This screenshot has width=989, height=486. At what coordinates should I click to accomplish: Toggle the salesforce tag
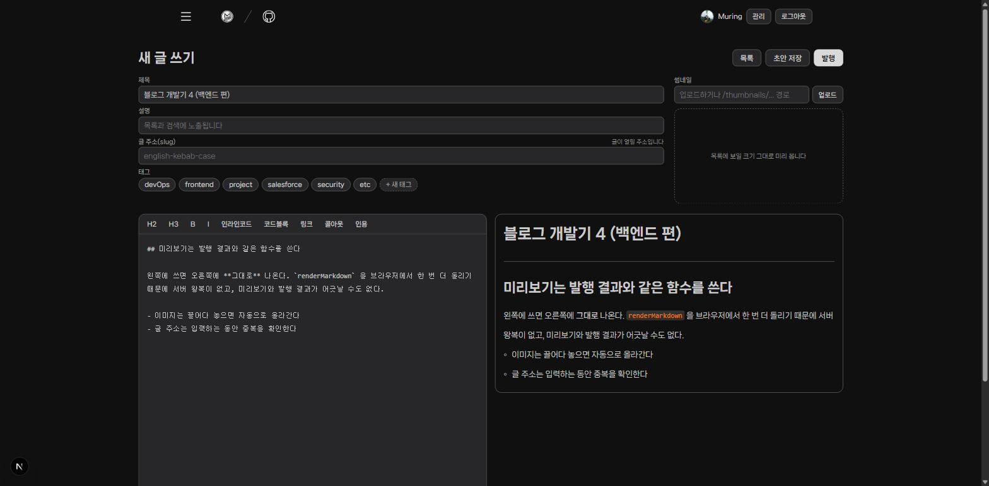(284, 184)
